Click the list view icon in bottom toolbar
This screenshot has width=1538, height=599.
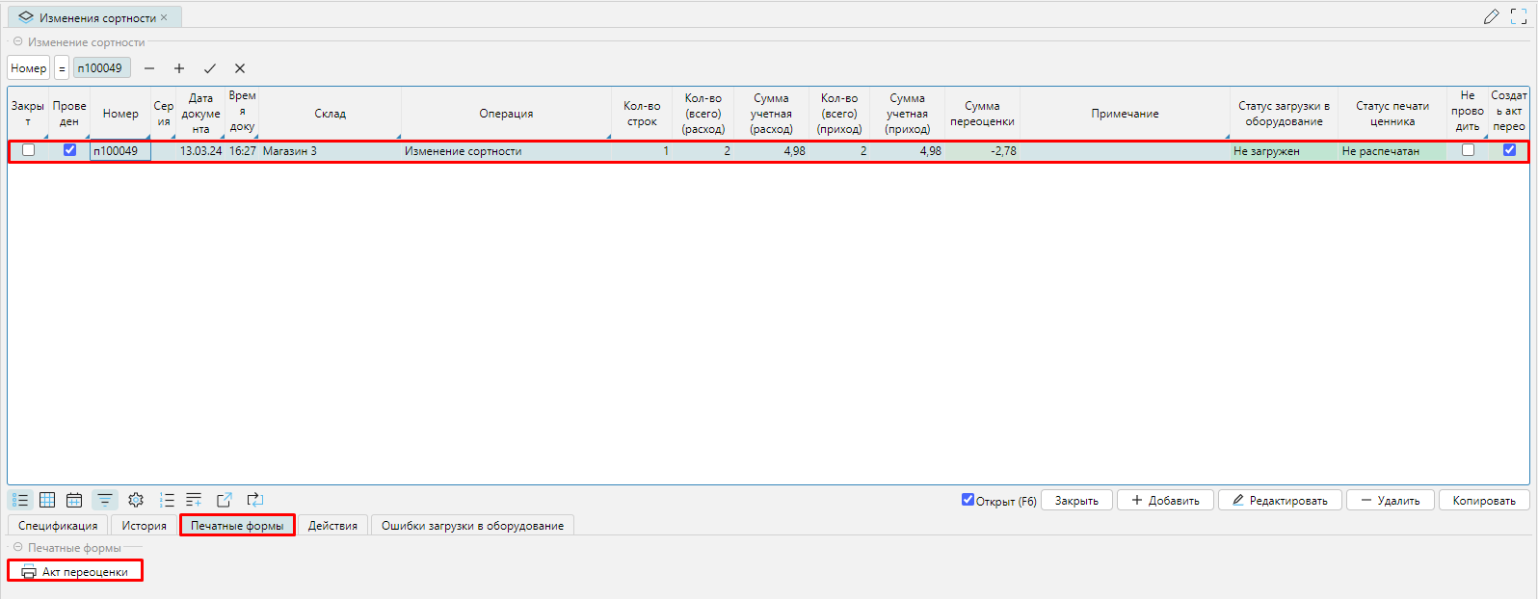[20, 500]
